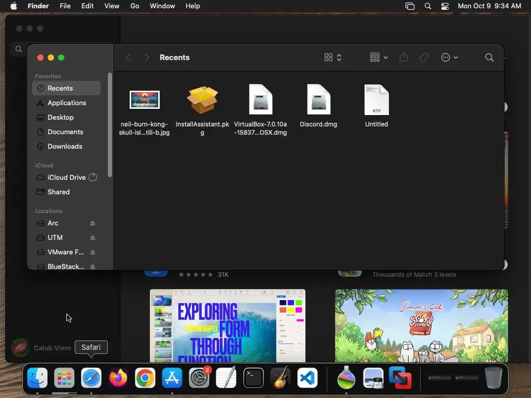Open the Edit menu
Viewport: 531px width, 398px height.
coord(87,6)
